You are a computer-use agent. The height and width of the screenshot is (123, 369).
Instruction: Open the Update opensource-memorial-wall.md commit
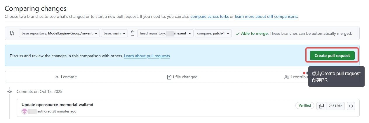57,105
